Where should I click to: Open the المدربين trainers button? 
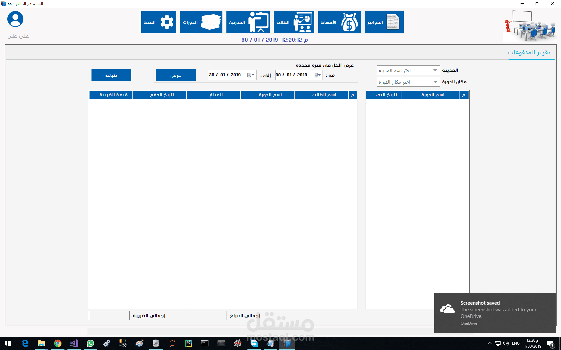[248, 22]
